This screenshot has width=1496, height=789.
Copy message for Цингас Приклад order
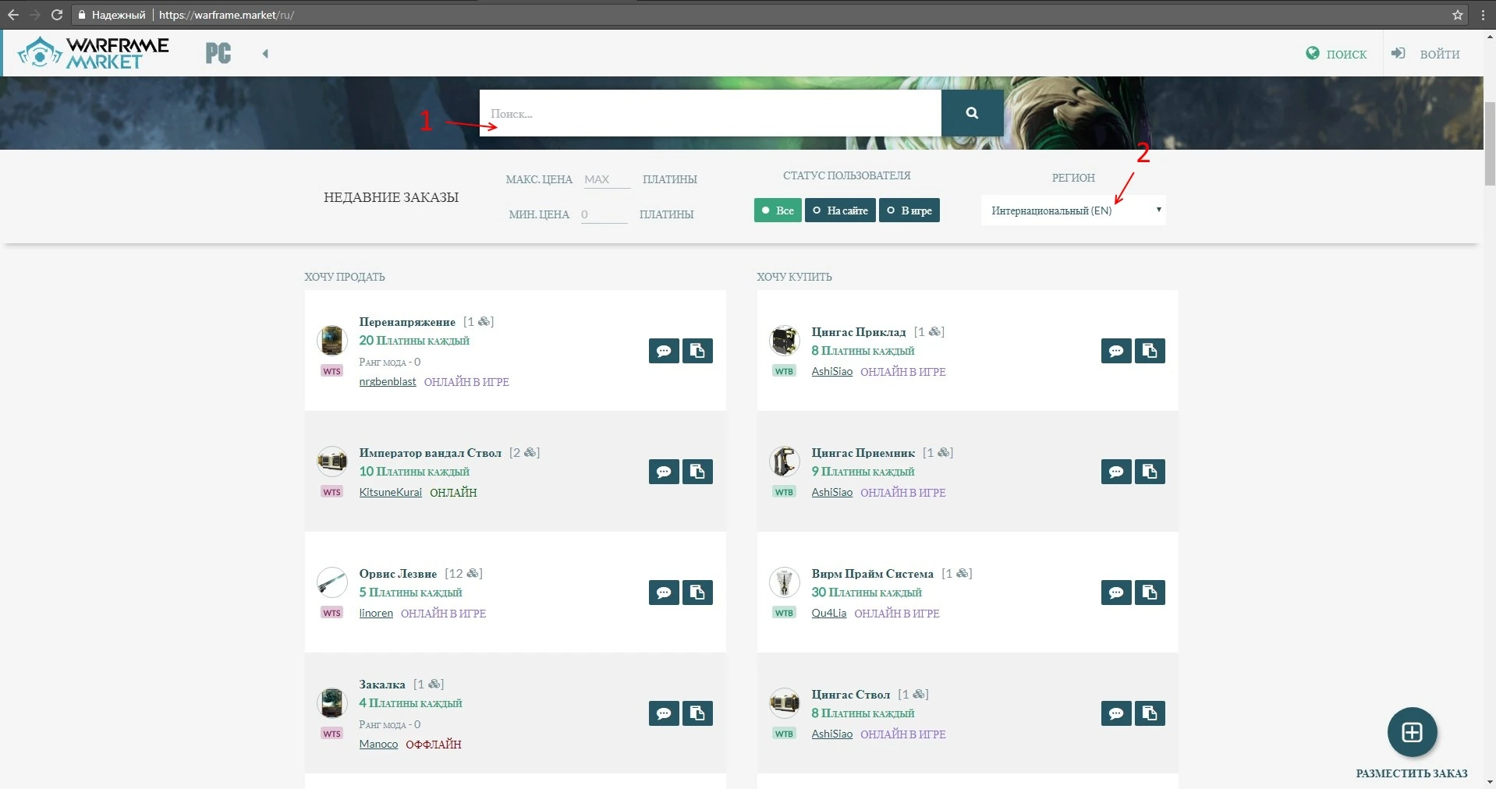pos(1150,351)
